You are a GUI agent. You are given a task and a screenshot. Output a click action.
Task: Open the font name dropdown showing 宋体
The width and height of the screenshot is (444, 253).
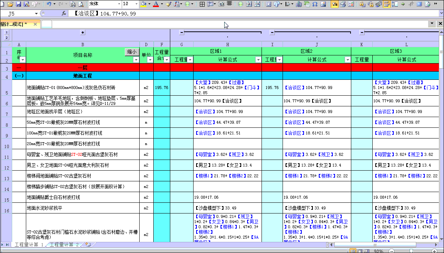point(119,4)
